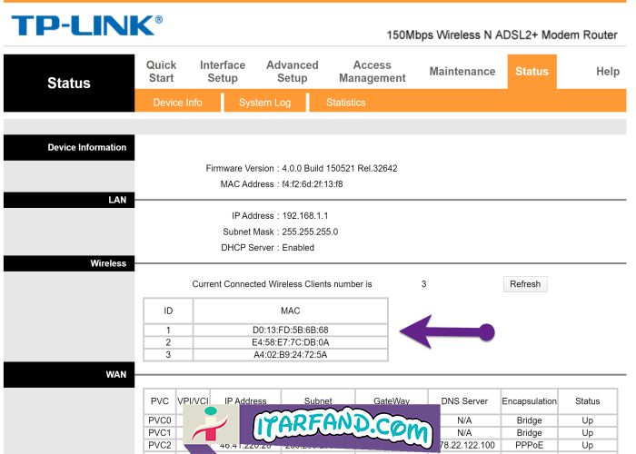Select the E4:58:E7:7C:DB:0A client row
Image resolution: width=636 pixels, height=454 pixels.
pos(290,342)
